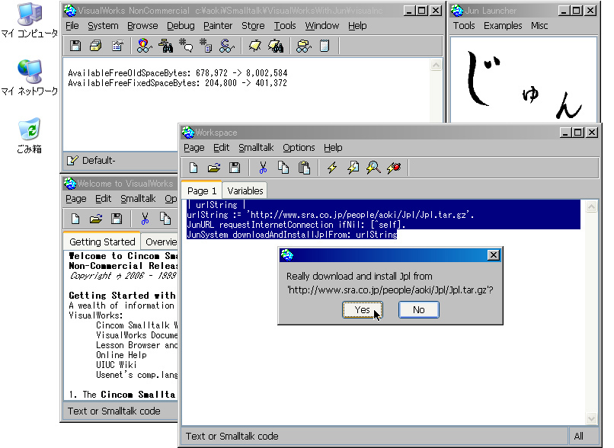Switch to the Variables tab in Workspace
This screenshot has width=614, height=448.
(x=245, y=190)
